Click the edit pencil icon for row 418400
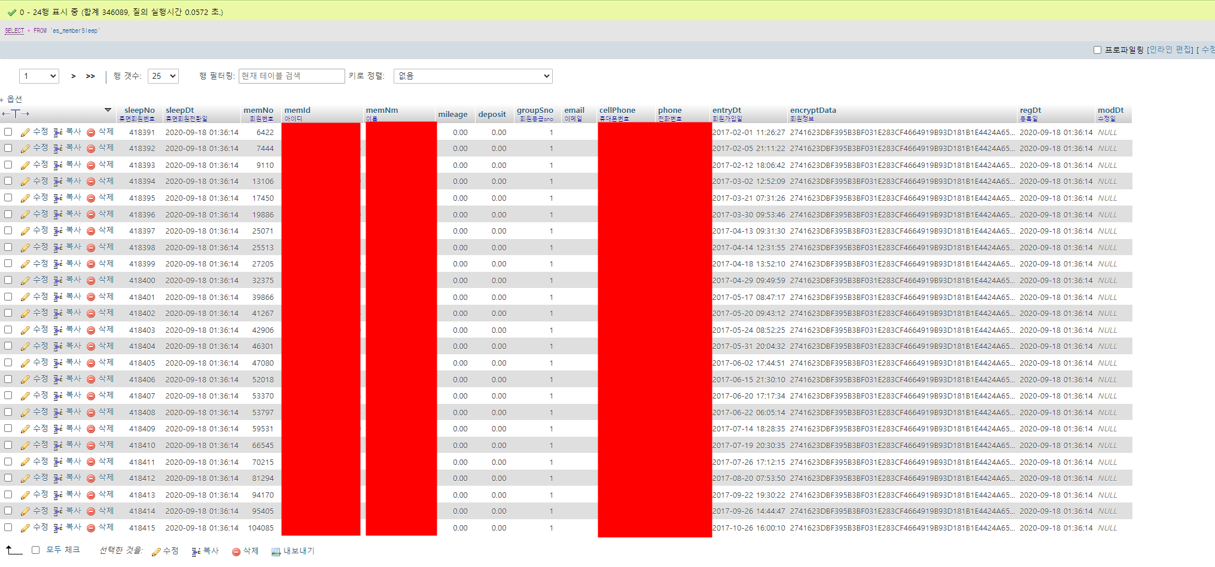The image size is (1215, 567). click(25, 281)
